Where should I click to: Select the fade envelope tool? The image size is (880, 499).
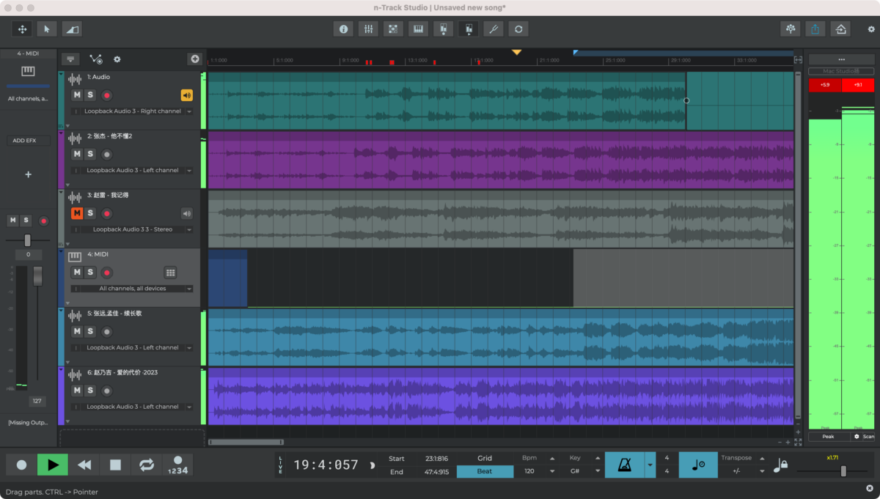(x=72, y=29)
